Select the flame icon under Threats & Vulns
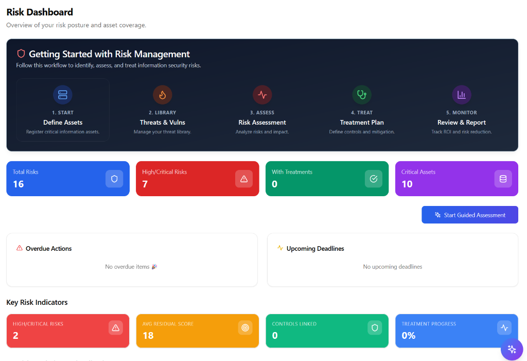The width and height of the screenshot is (527, 361). (163, 94)
